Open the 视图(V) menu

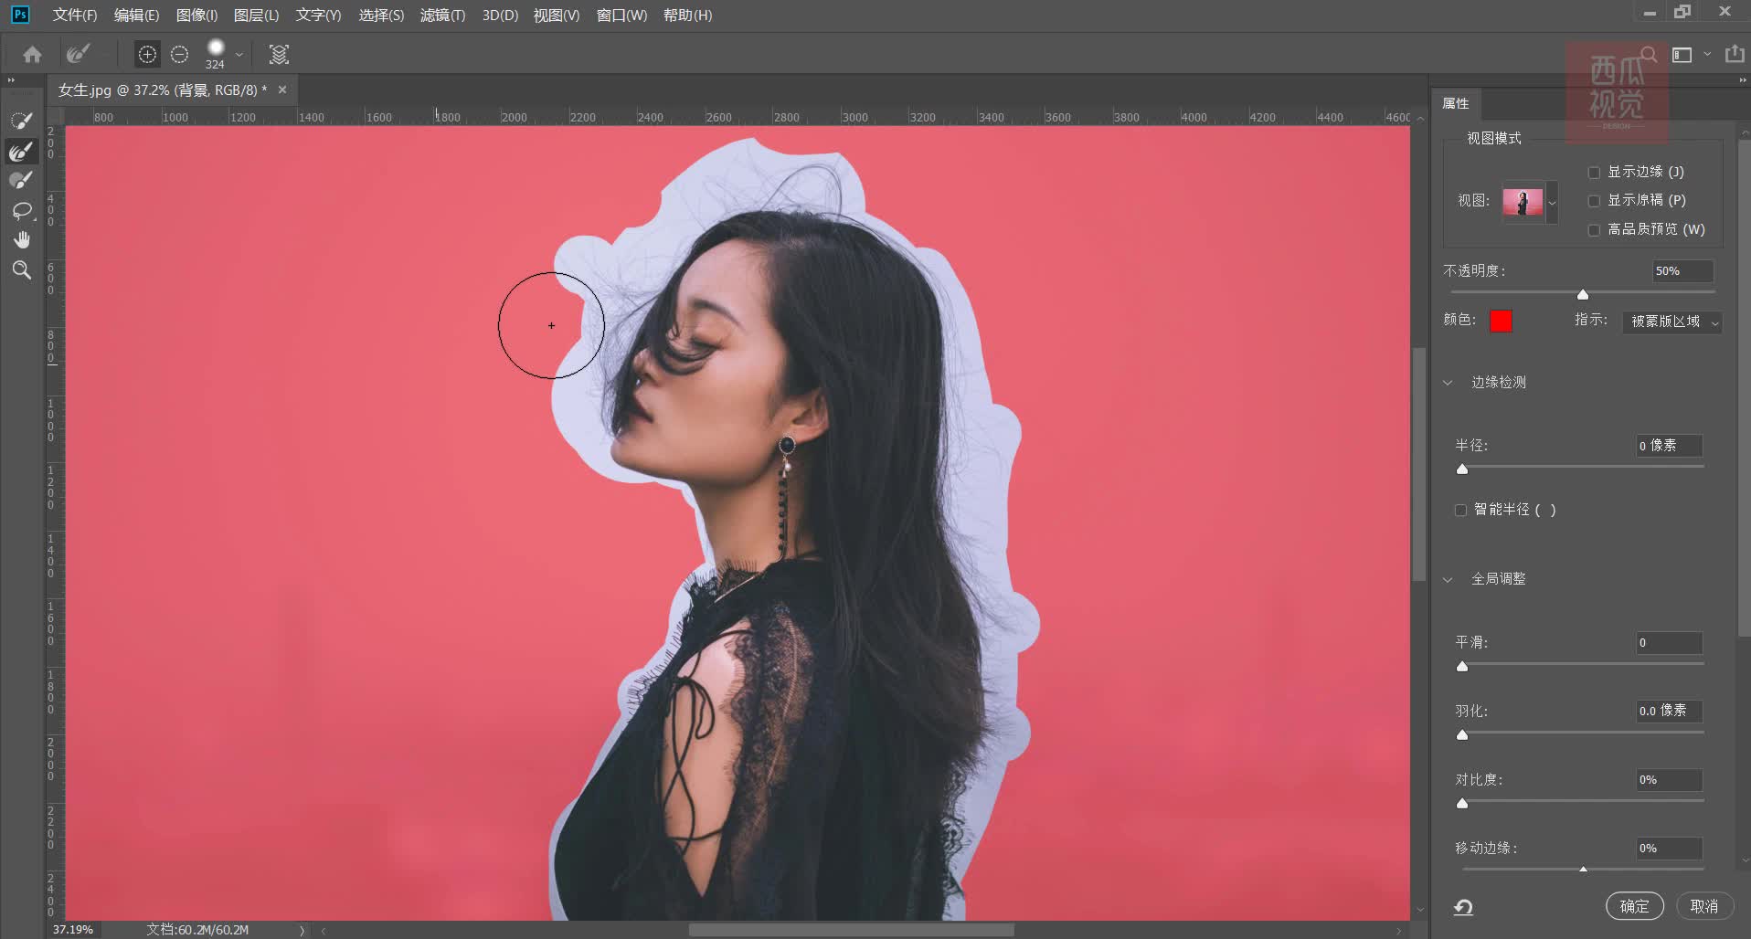(x=557, y=15)
